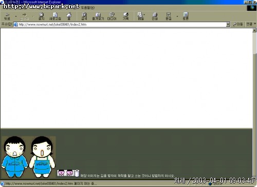Click the status bar loading URL text
The image size is (257, 187).
pyautogui.click(x=51, y=184)
